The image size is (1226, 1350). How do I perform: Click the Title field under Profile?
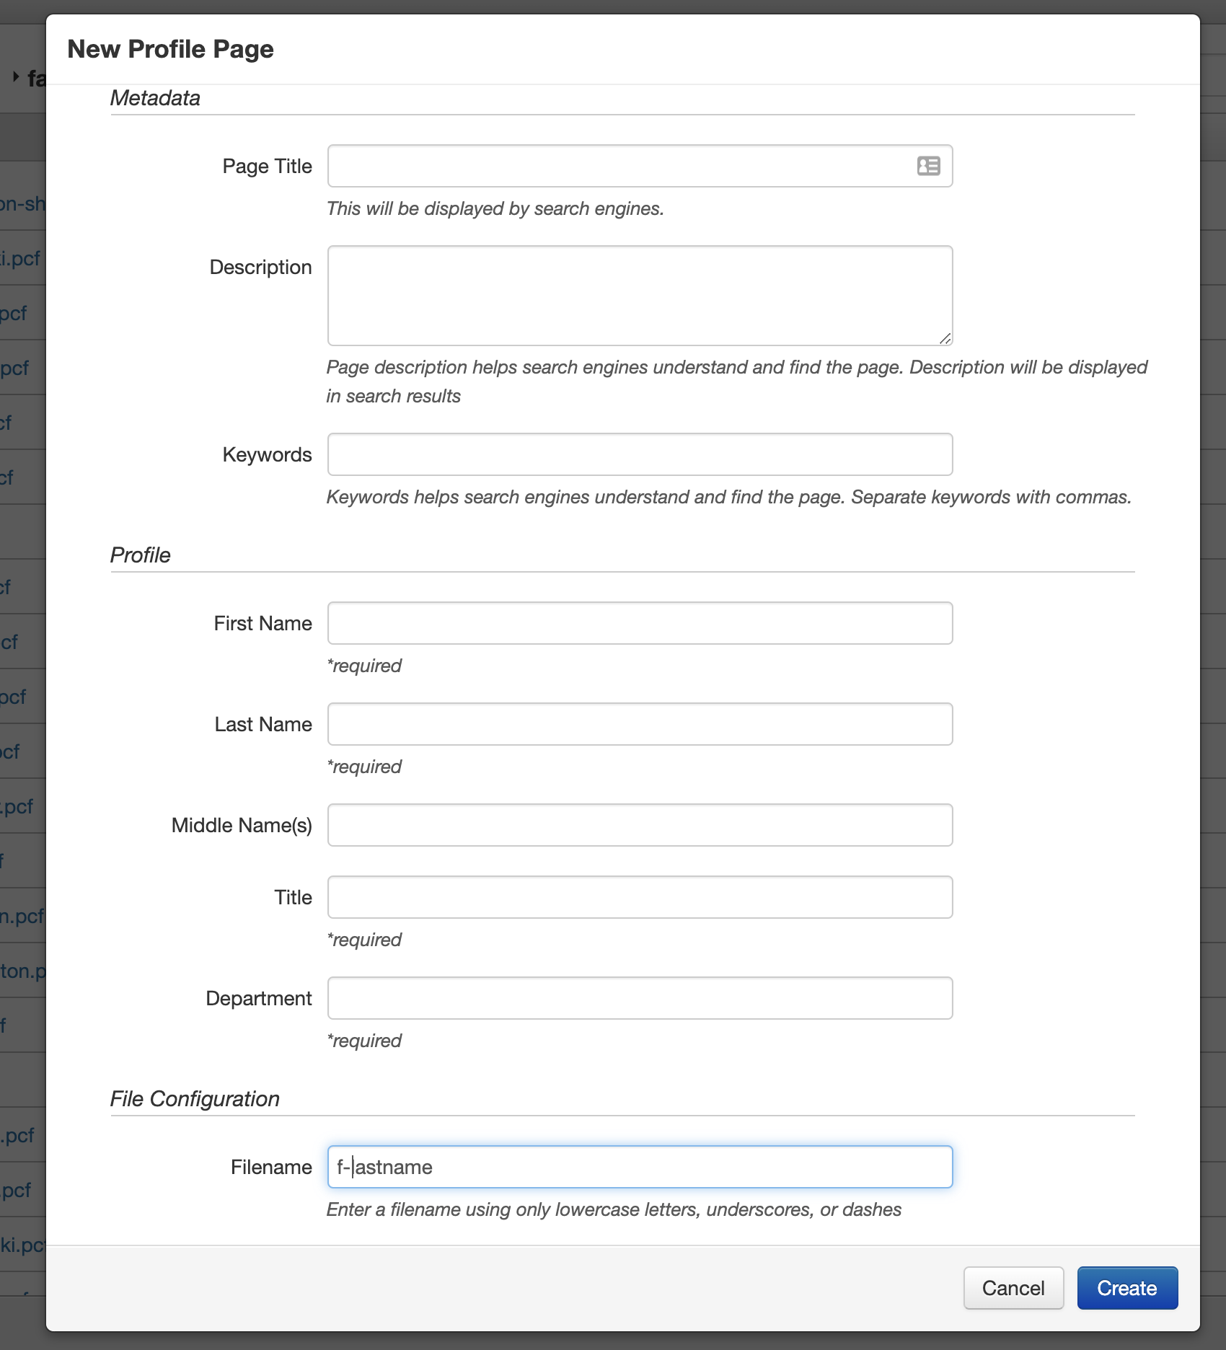coord(640,897)
